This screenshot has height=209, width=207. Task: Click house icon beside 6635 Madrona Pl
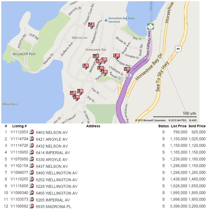pos(32,206)
